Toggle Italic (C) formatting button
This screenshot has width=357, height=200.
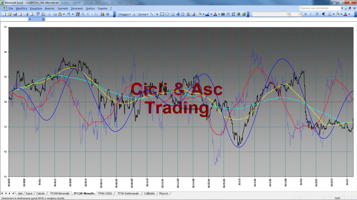coord(311,14)
